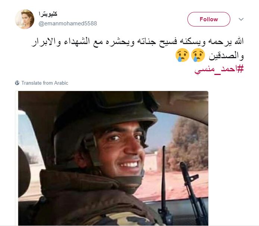Screen dimensions: 259x226
Task: Click the left crying face emoji
Action: point(182,55)
